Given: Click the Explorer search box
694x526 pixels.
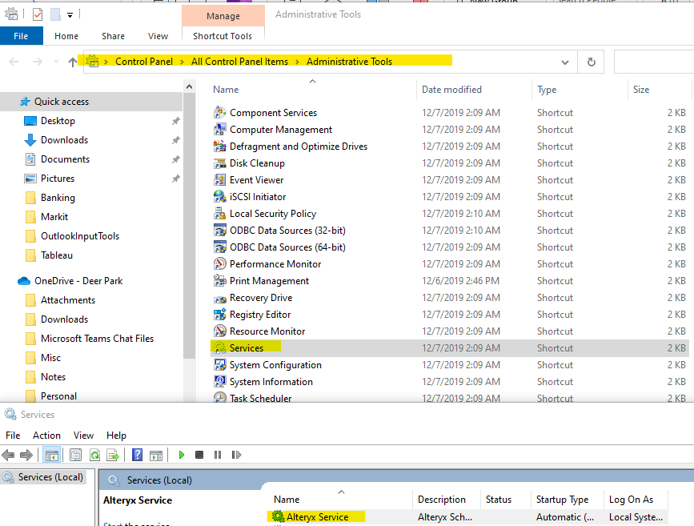Looking at the screenshot, I should coord(654,62).
